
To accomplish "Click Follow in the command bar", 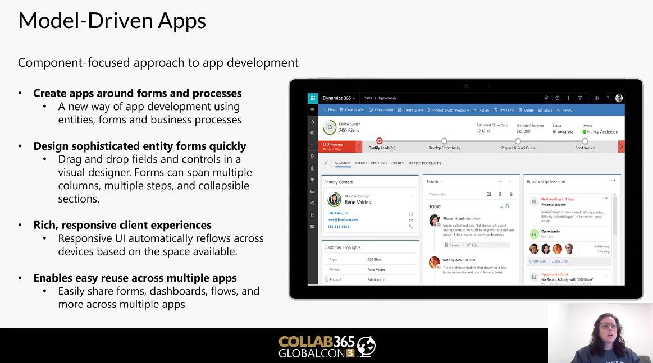I will (x=564, y=110).
